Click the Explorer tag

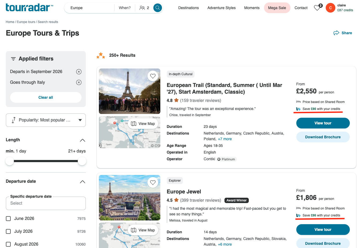pyautogui.click(x=175, y=181)
